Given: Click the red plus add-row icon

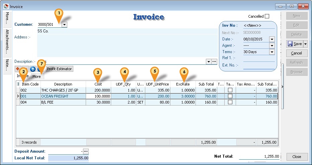Looking at the screenshot, I should 18,69.
